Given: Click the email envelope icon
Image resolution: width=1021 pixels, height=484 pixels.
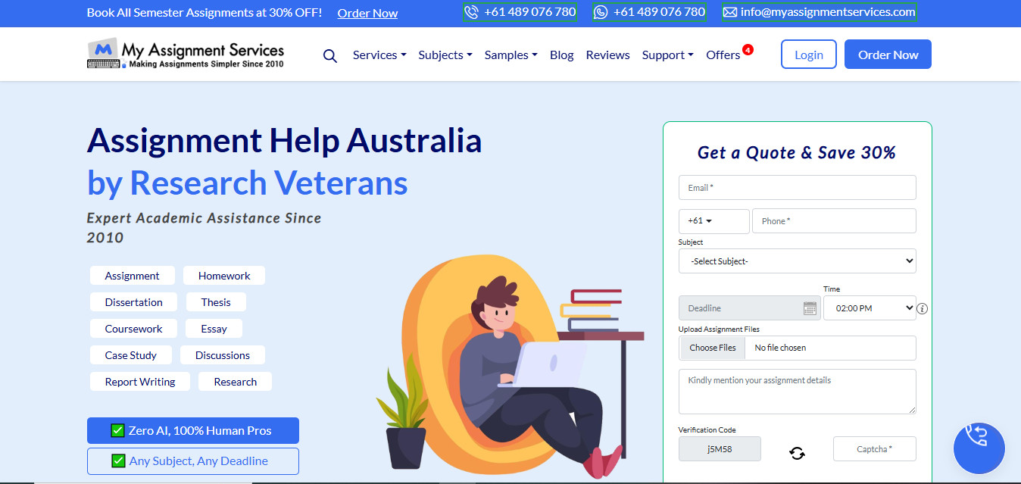Looking at the screenshot, I should 730,12.
